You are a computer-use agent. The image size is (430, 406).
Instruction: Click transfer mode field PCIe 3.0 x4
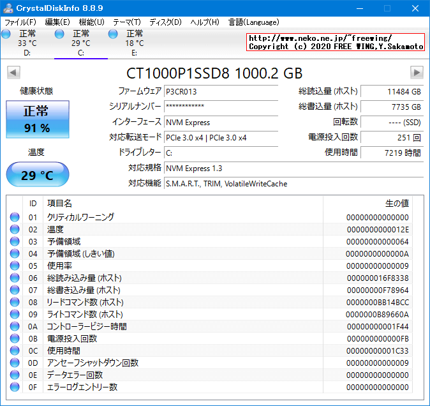[x=221, y=137]
